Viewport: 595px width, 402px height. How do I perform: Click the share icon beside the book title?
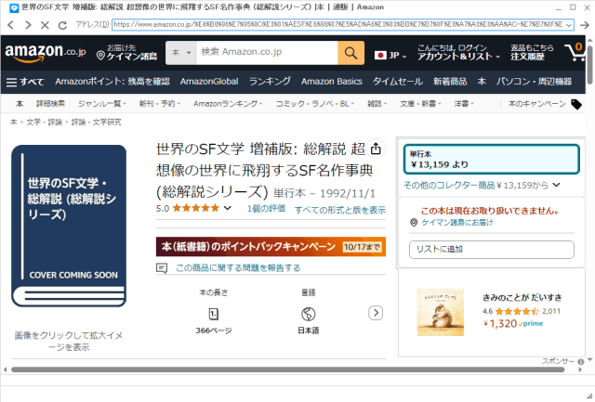coord(376,149)
